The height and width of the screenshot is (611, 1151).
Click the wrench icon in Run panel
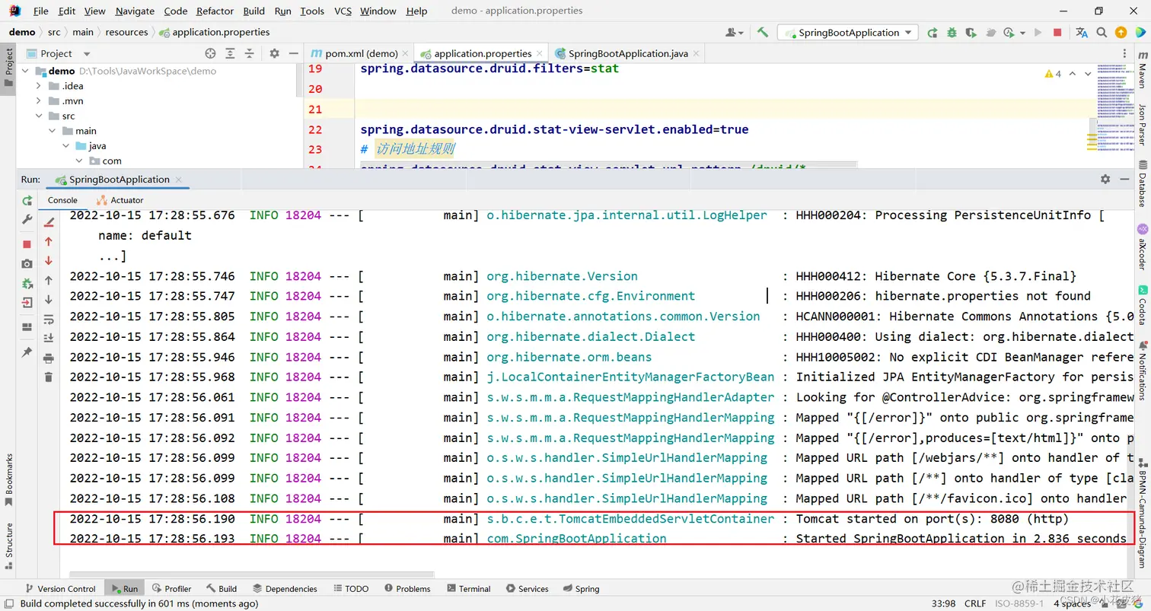(27, 219)
